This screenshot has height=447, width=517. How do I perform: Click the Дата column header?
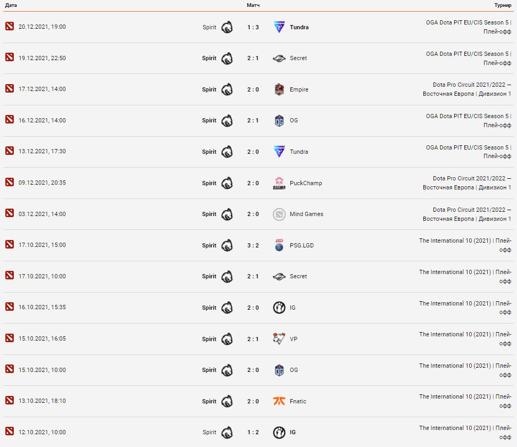11,5
